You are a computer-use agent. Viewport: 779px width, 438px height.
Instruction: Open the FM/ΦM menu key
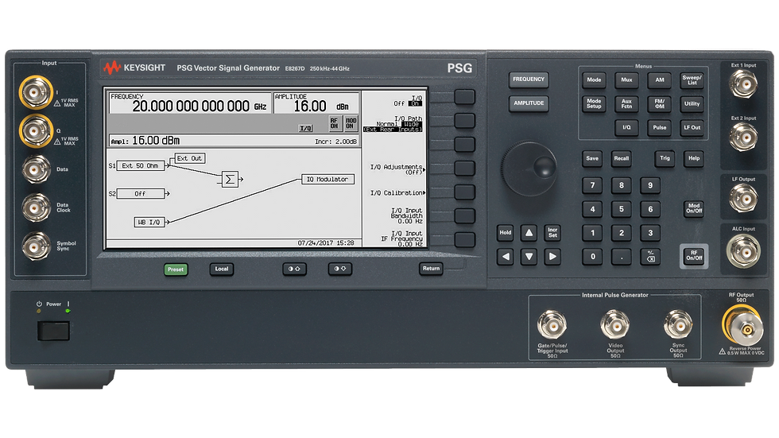pos(660,104)
